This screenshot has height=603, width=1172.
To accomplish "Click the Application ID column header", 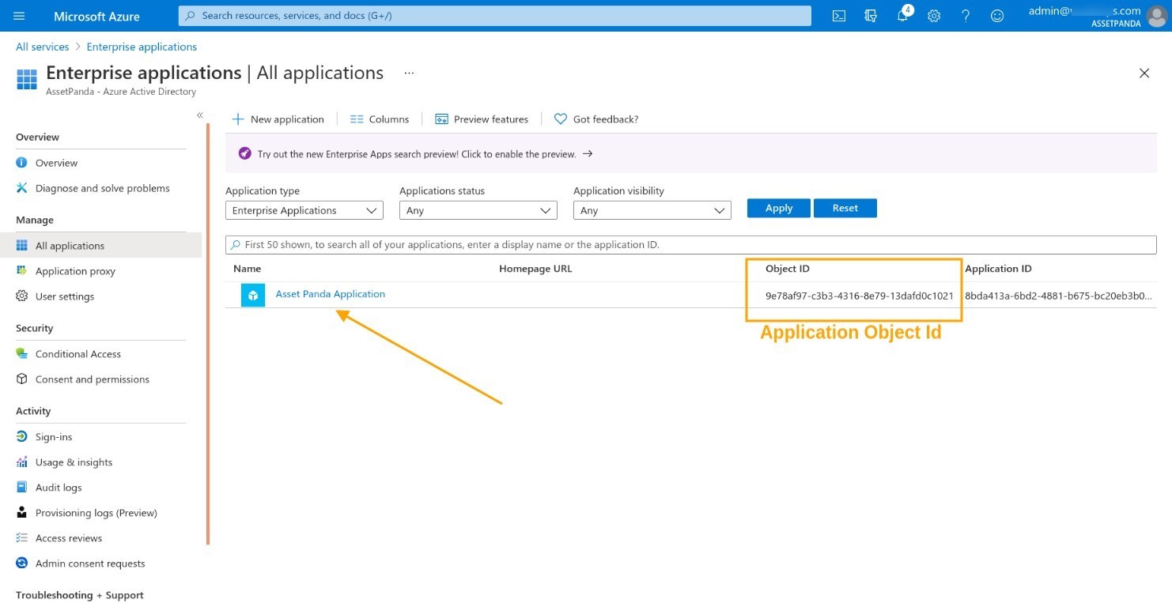I will coord(998,269).
